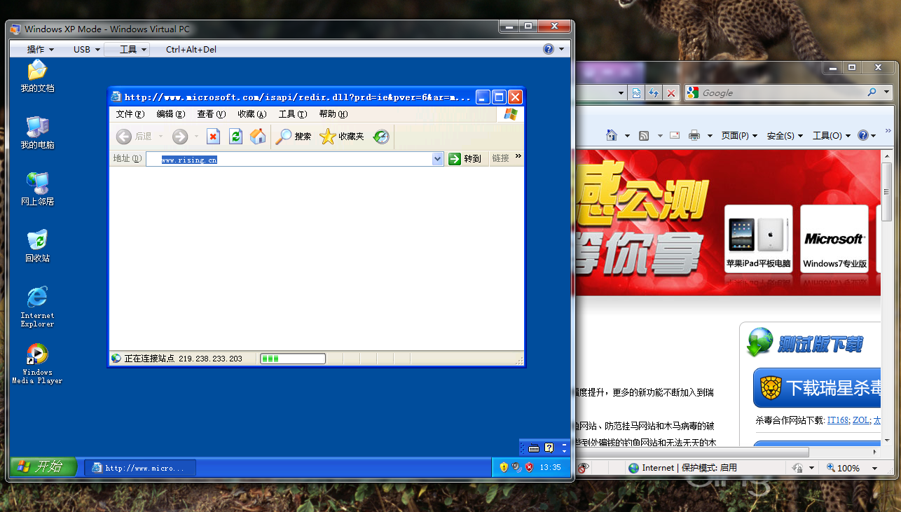Screen dimensions: 901x512
Task: Open the Search (搜索) pane in IE6
Action: 294,137
